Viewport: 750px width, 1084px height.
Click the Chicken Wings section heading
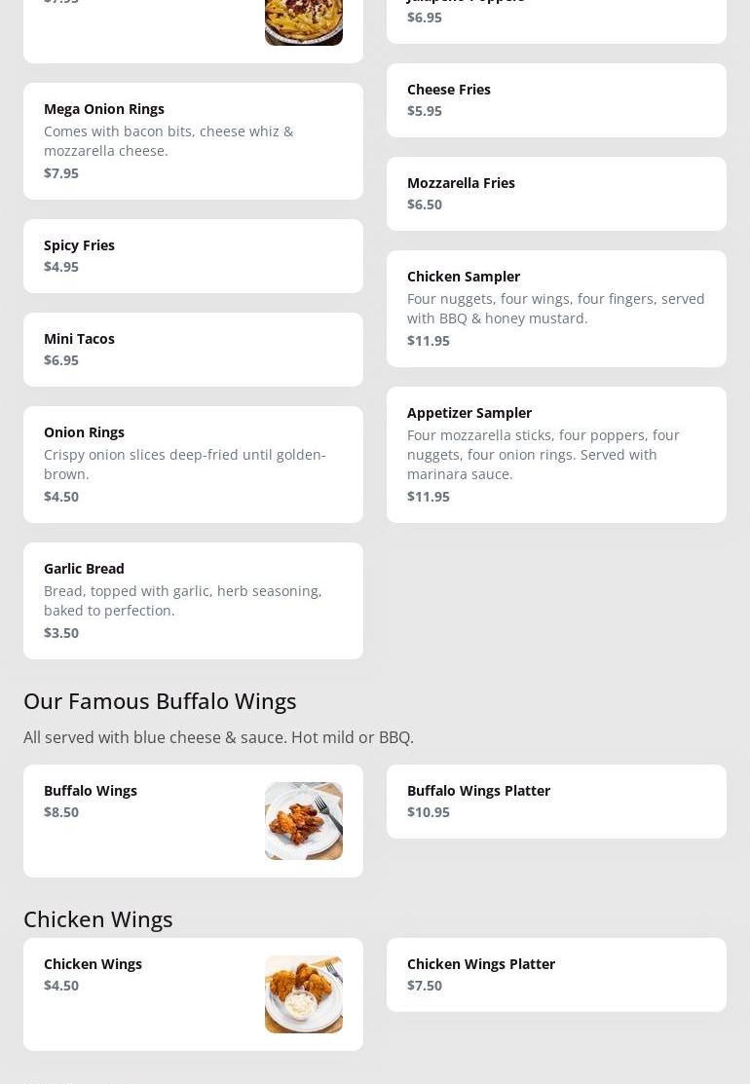[x=98, y=919]
